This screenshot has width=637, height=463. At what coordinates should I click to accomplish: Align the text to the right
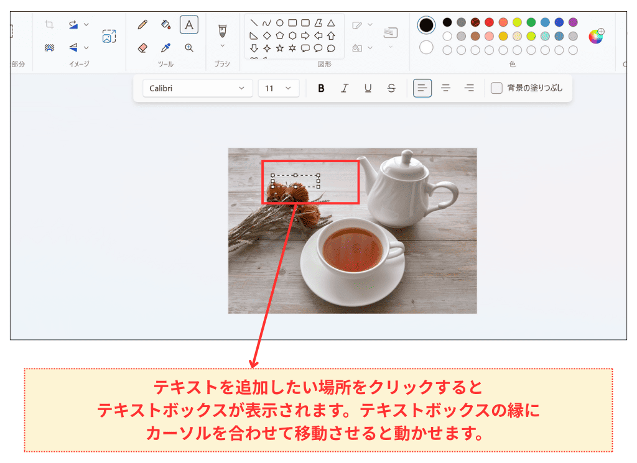469,88
